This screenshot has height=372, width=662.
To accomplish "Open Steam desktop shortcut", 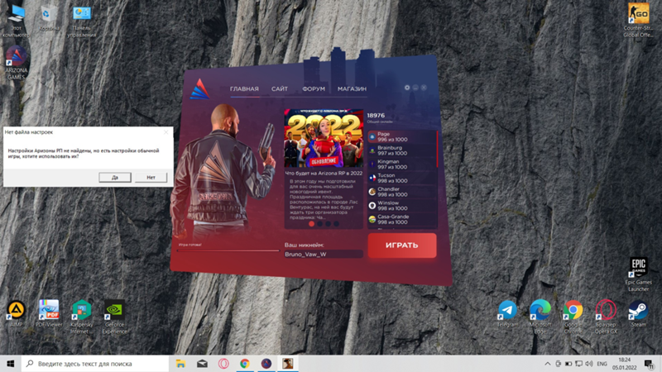I will [x=638, y=314].
